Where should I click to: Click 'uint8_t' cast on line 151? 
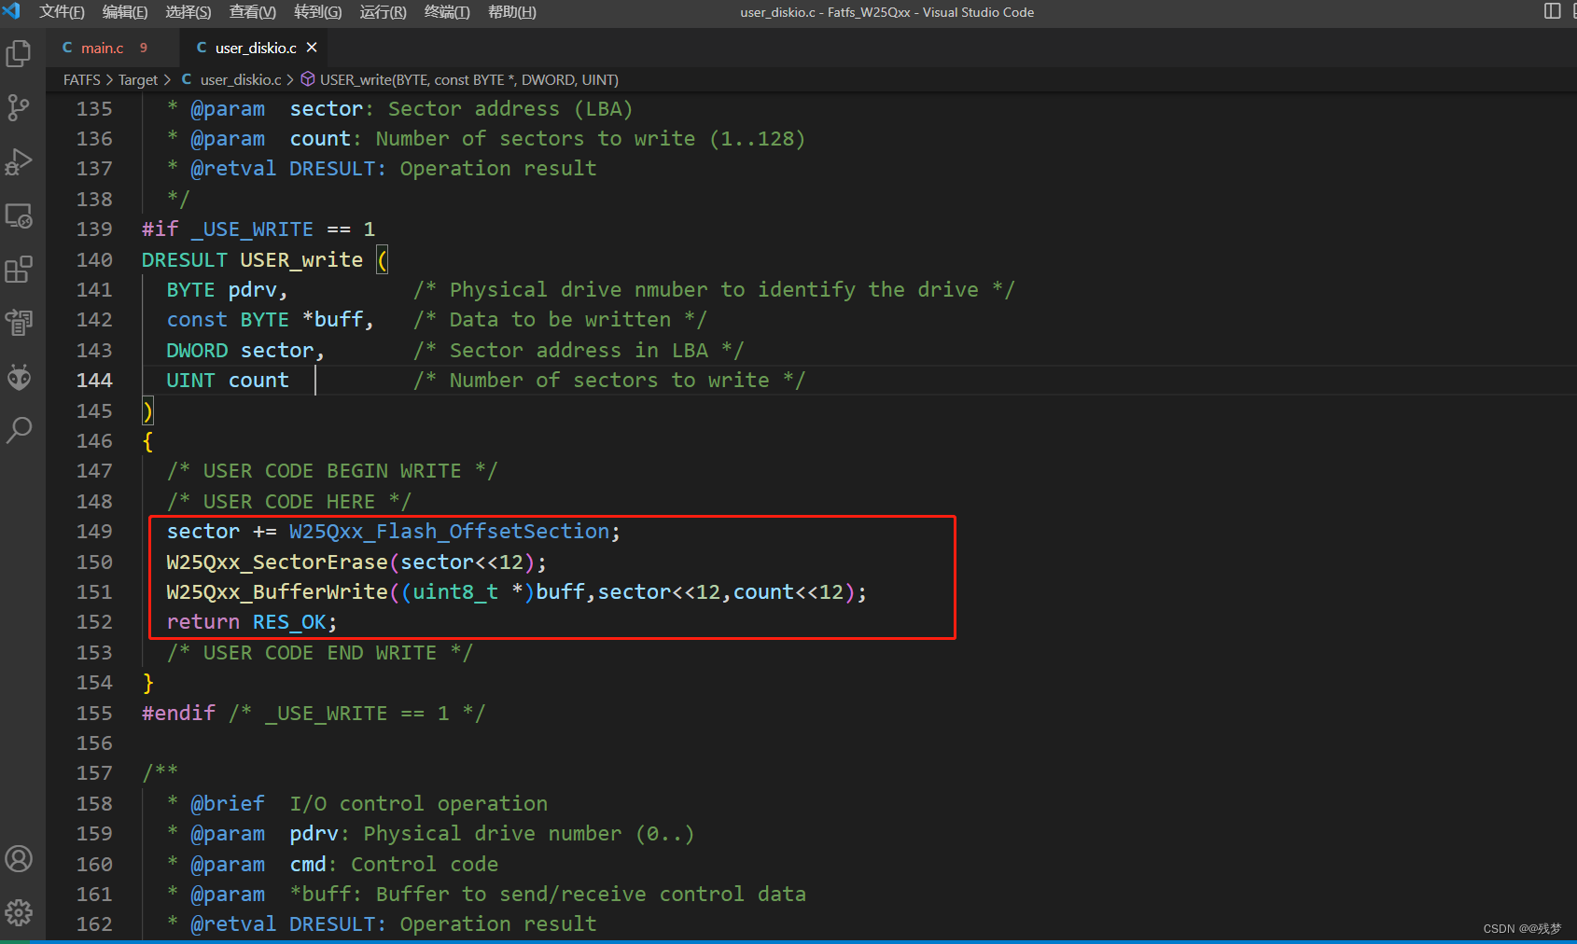tap(455, 592)
